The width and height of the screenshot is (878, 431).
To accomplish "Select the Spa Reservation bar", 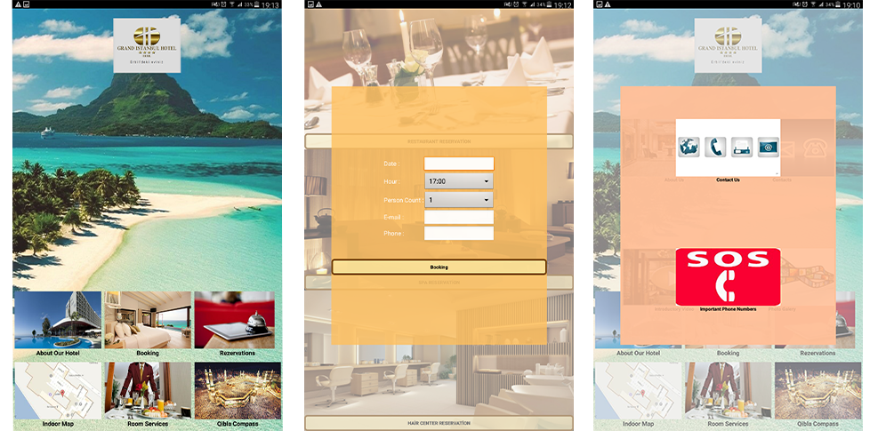I will [x=439, y=282].
